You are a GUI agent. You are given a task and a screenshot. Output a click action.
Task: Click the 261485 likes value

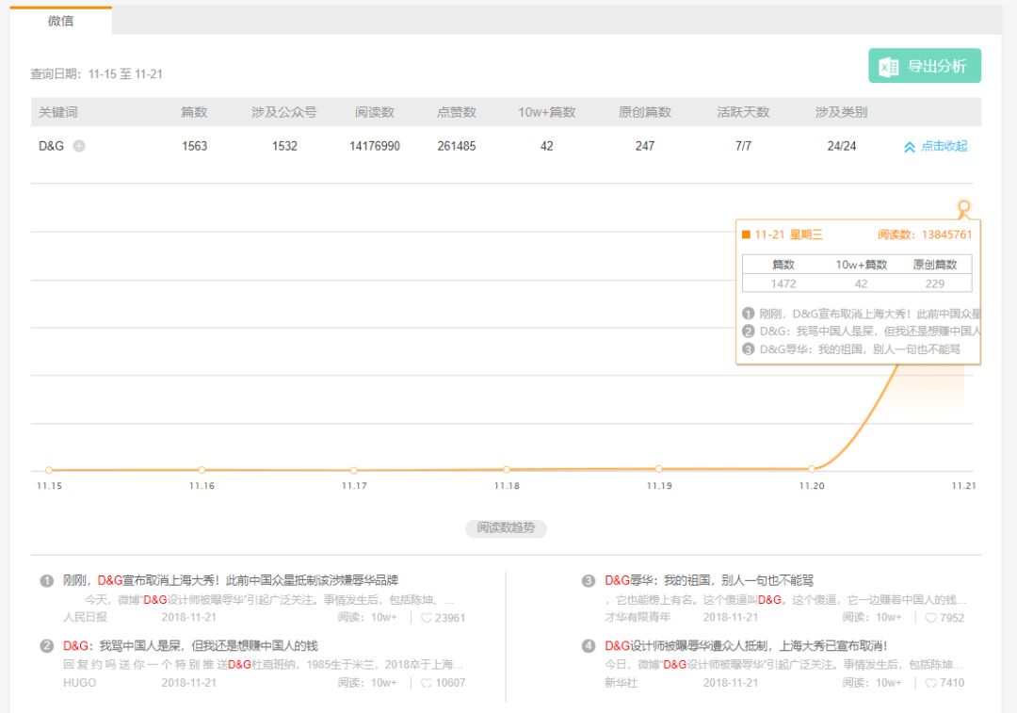point(457,146)
